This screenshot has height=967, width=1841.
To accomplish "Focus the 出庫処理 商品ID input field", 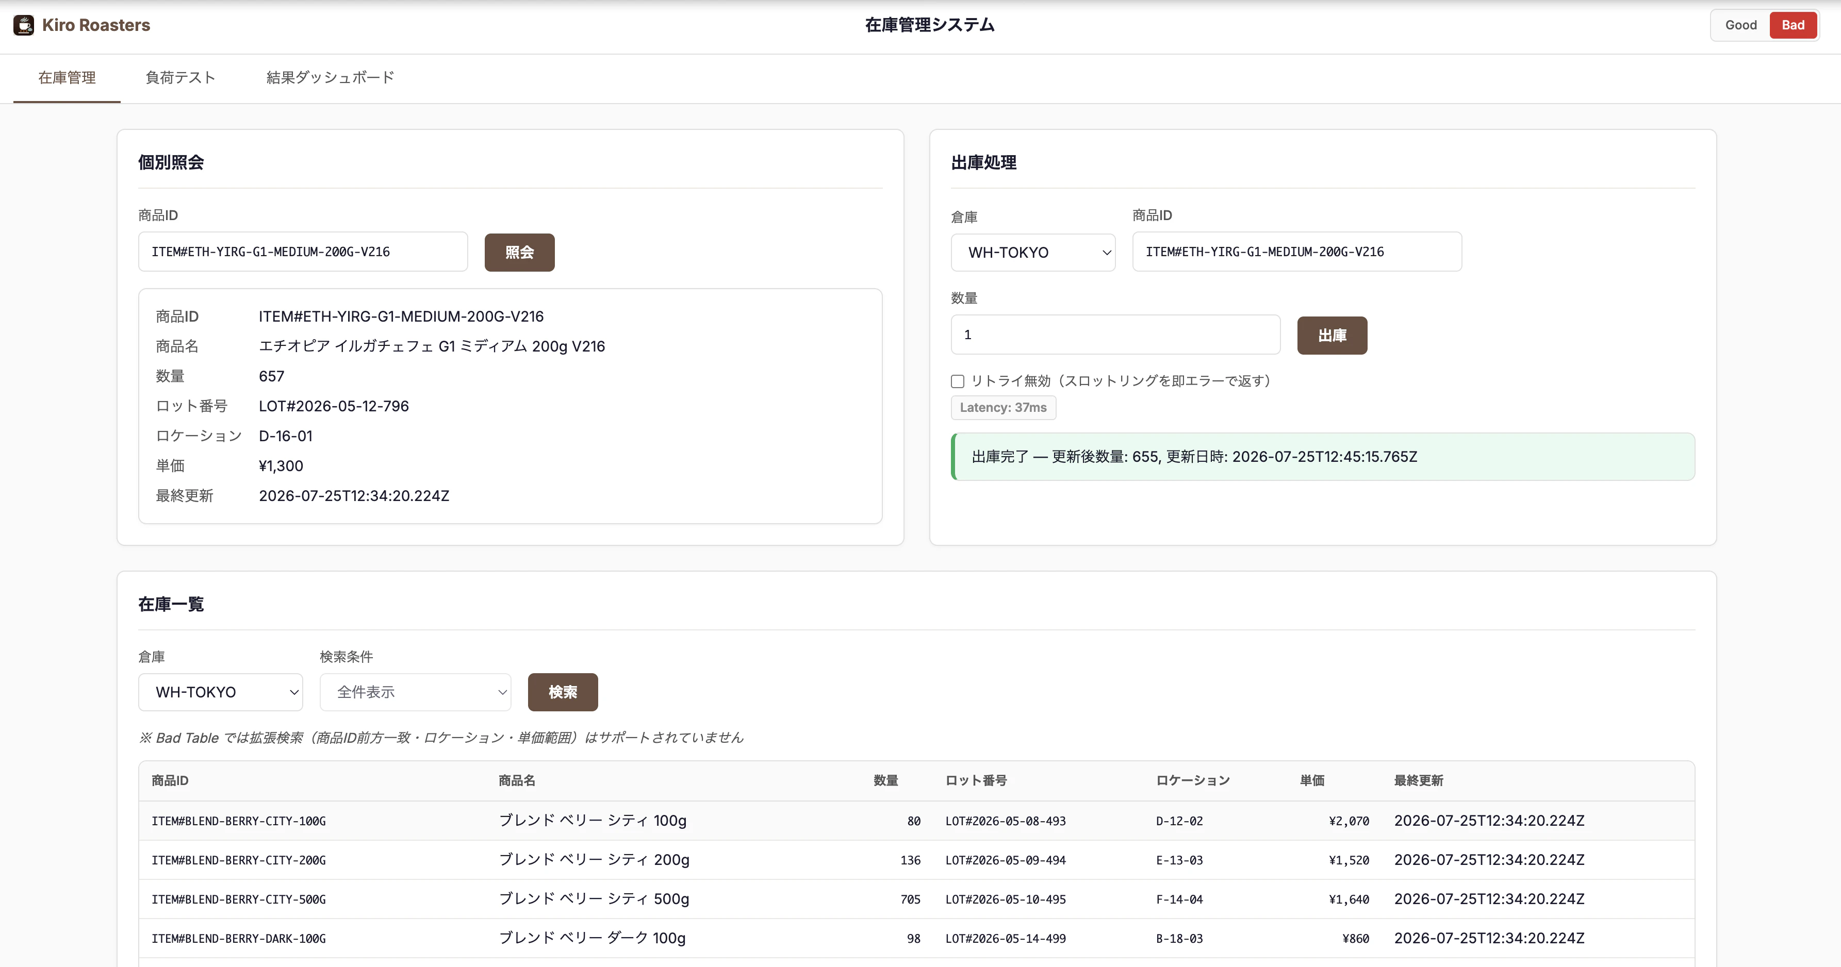I will pos(1297,252).
